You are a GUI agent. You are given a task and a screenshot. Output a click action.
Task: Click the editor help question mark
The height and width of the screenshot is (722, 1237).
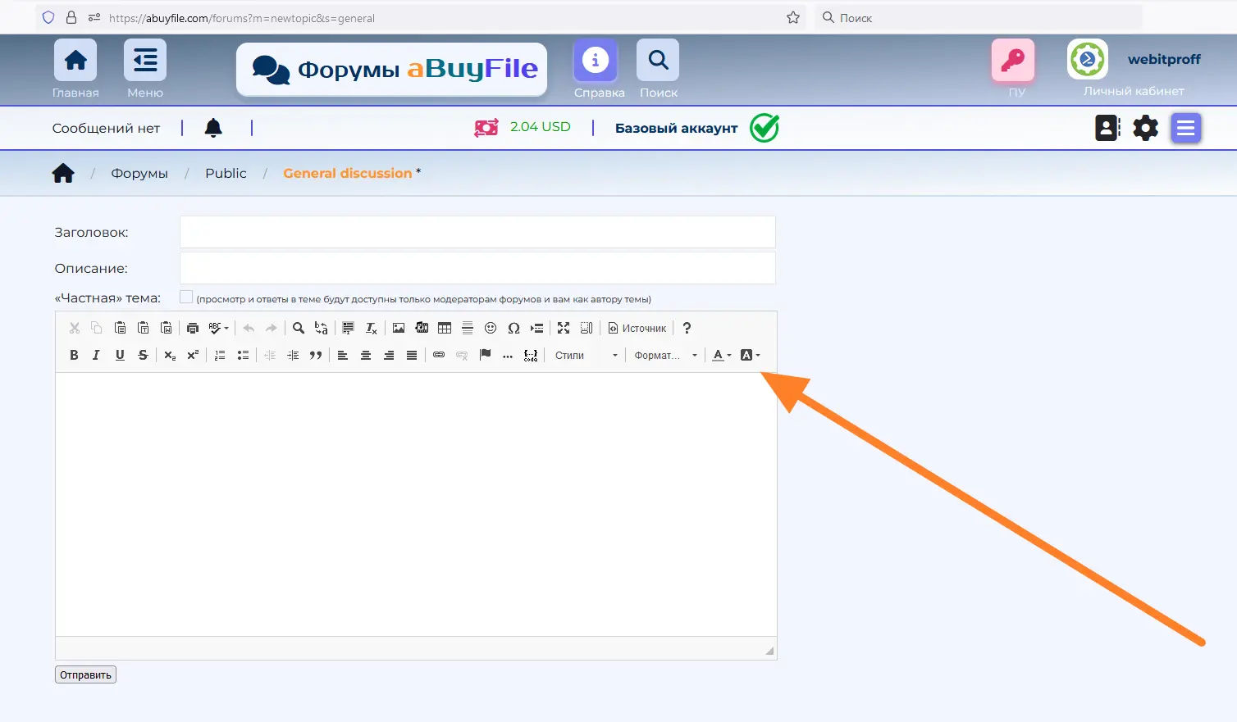pyautogui.click(x=687, y=328)
